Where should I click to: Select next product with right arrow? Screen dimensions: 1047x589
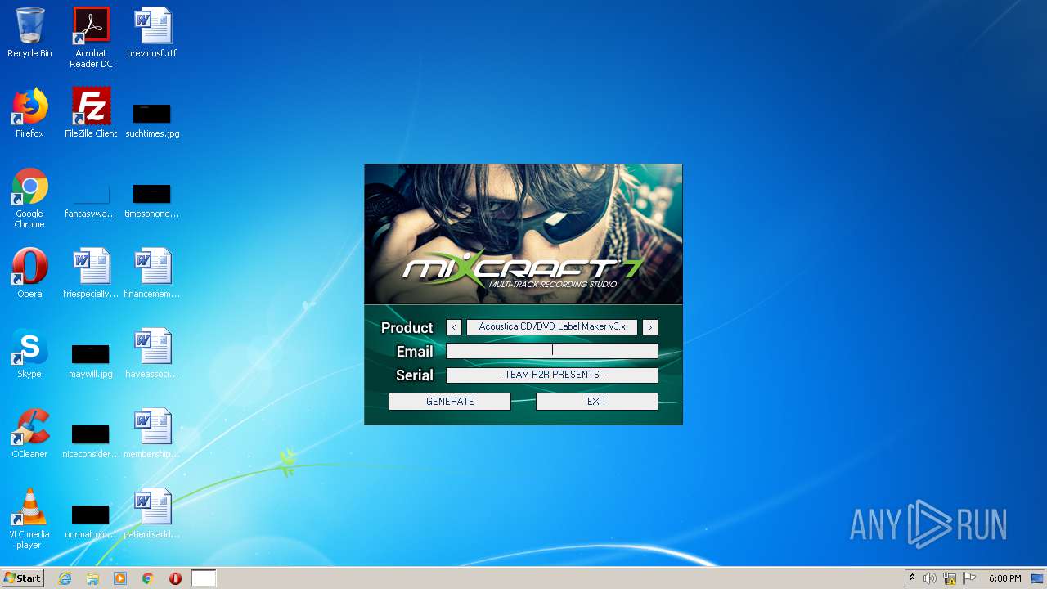point(650,327)
